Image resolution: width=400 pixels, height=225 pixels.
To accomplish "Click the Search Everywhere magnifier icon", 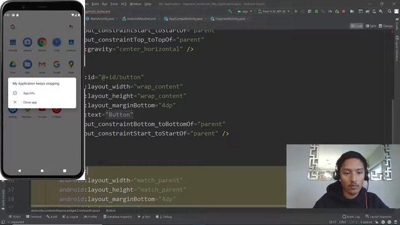I will click(x=389, y=11).
